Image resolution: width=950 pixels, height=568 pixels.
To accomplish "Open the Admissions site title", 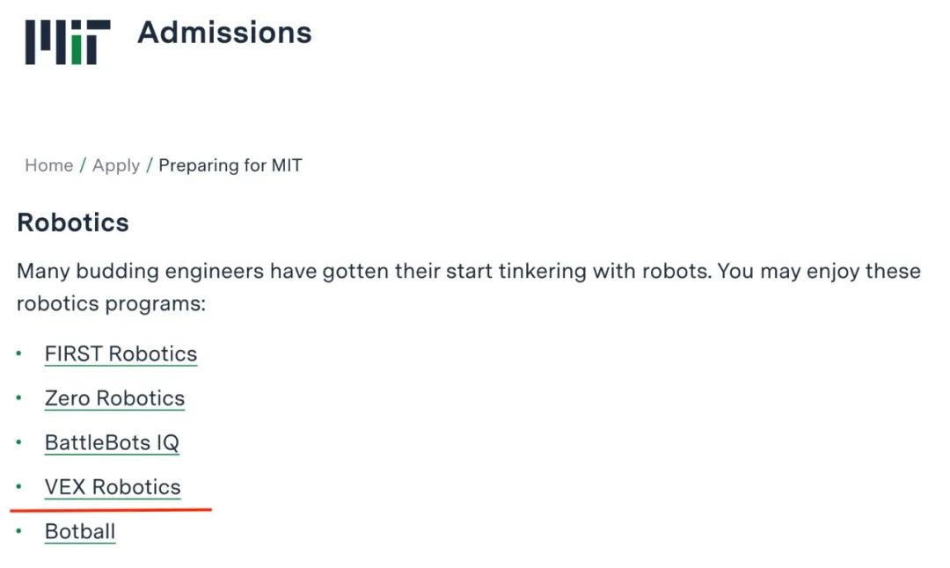I will (x=224, y=33).
